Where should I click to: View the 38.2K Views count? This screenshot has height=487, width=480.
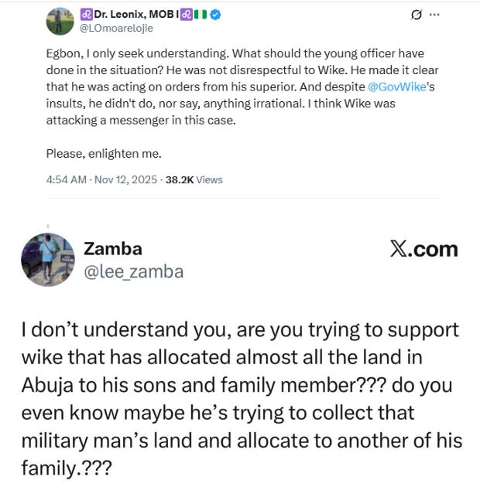(x=195, y=179)
